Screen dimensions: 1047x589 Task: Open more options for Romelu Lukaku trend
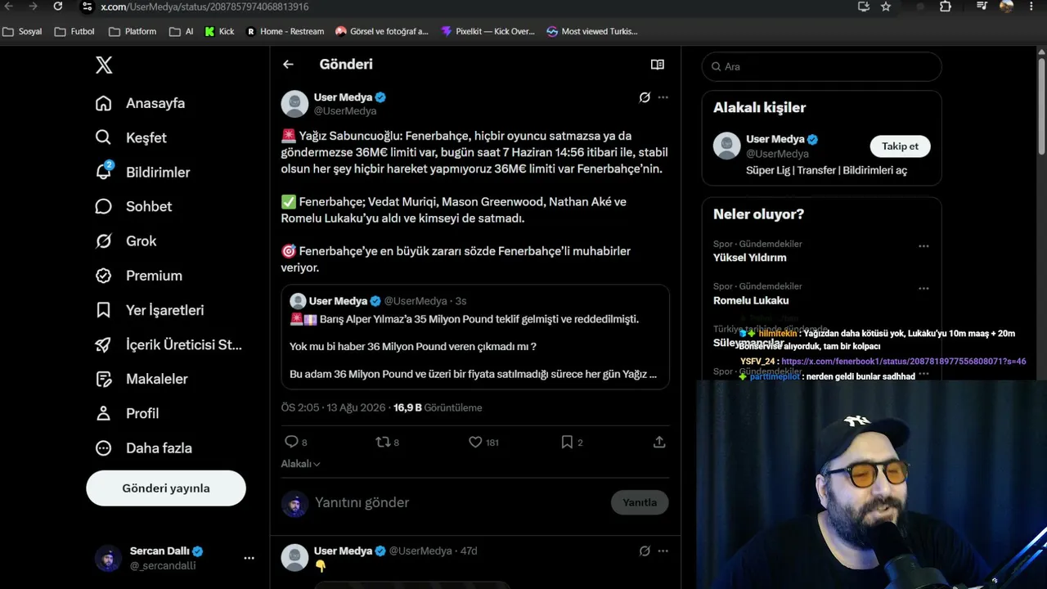pyautogui.click(x=923, y=288)
